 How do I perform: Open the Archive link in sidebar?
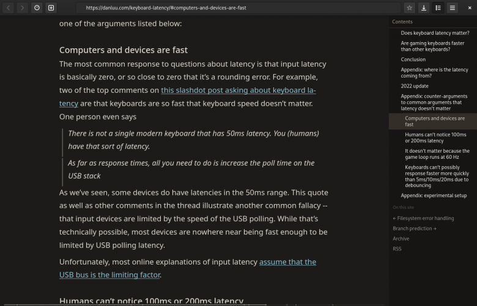point(401,239)
